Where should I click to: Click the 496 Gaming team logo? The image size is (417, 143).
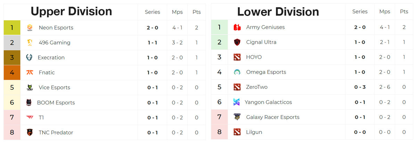[x=30, y=42]
